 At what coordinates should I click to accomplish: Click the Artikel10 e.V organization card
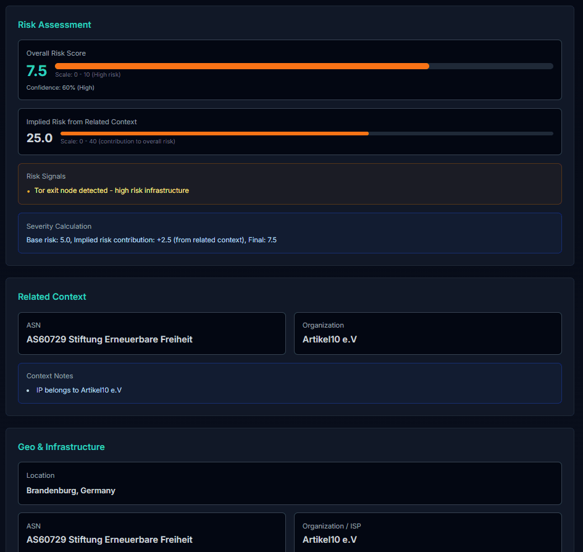[x=427, y=333]
